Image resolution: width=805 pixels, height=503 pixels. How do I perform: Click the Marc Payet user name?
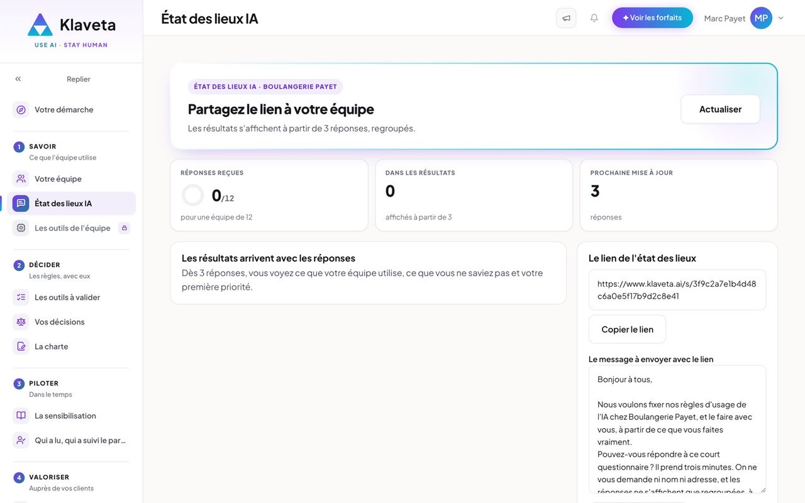click(724, 18)
